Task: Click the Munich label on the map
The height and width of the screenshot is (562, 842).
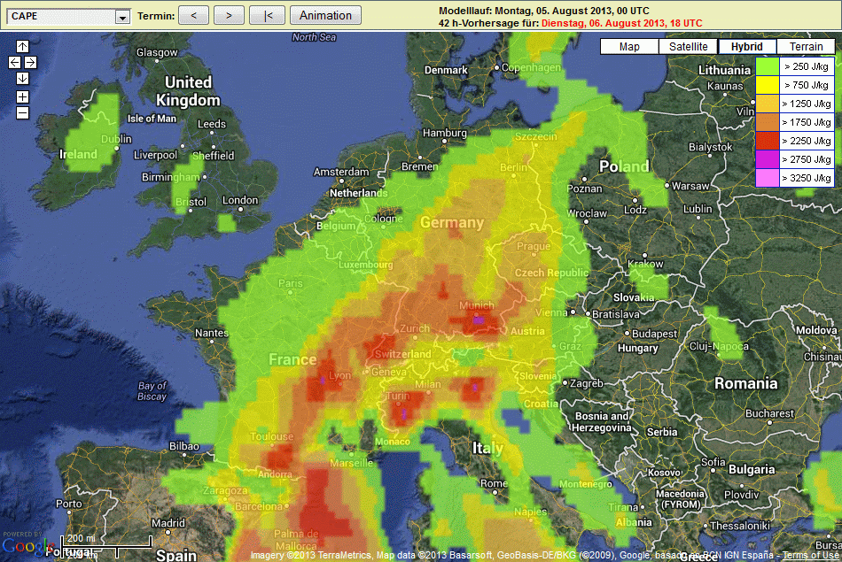Action: tap(476, 305)
